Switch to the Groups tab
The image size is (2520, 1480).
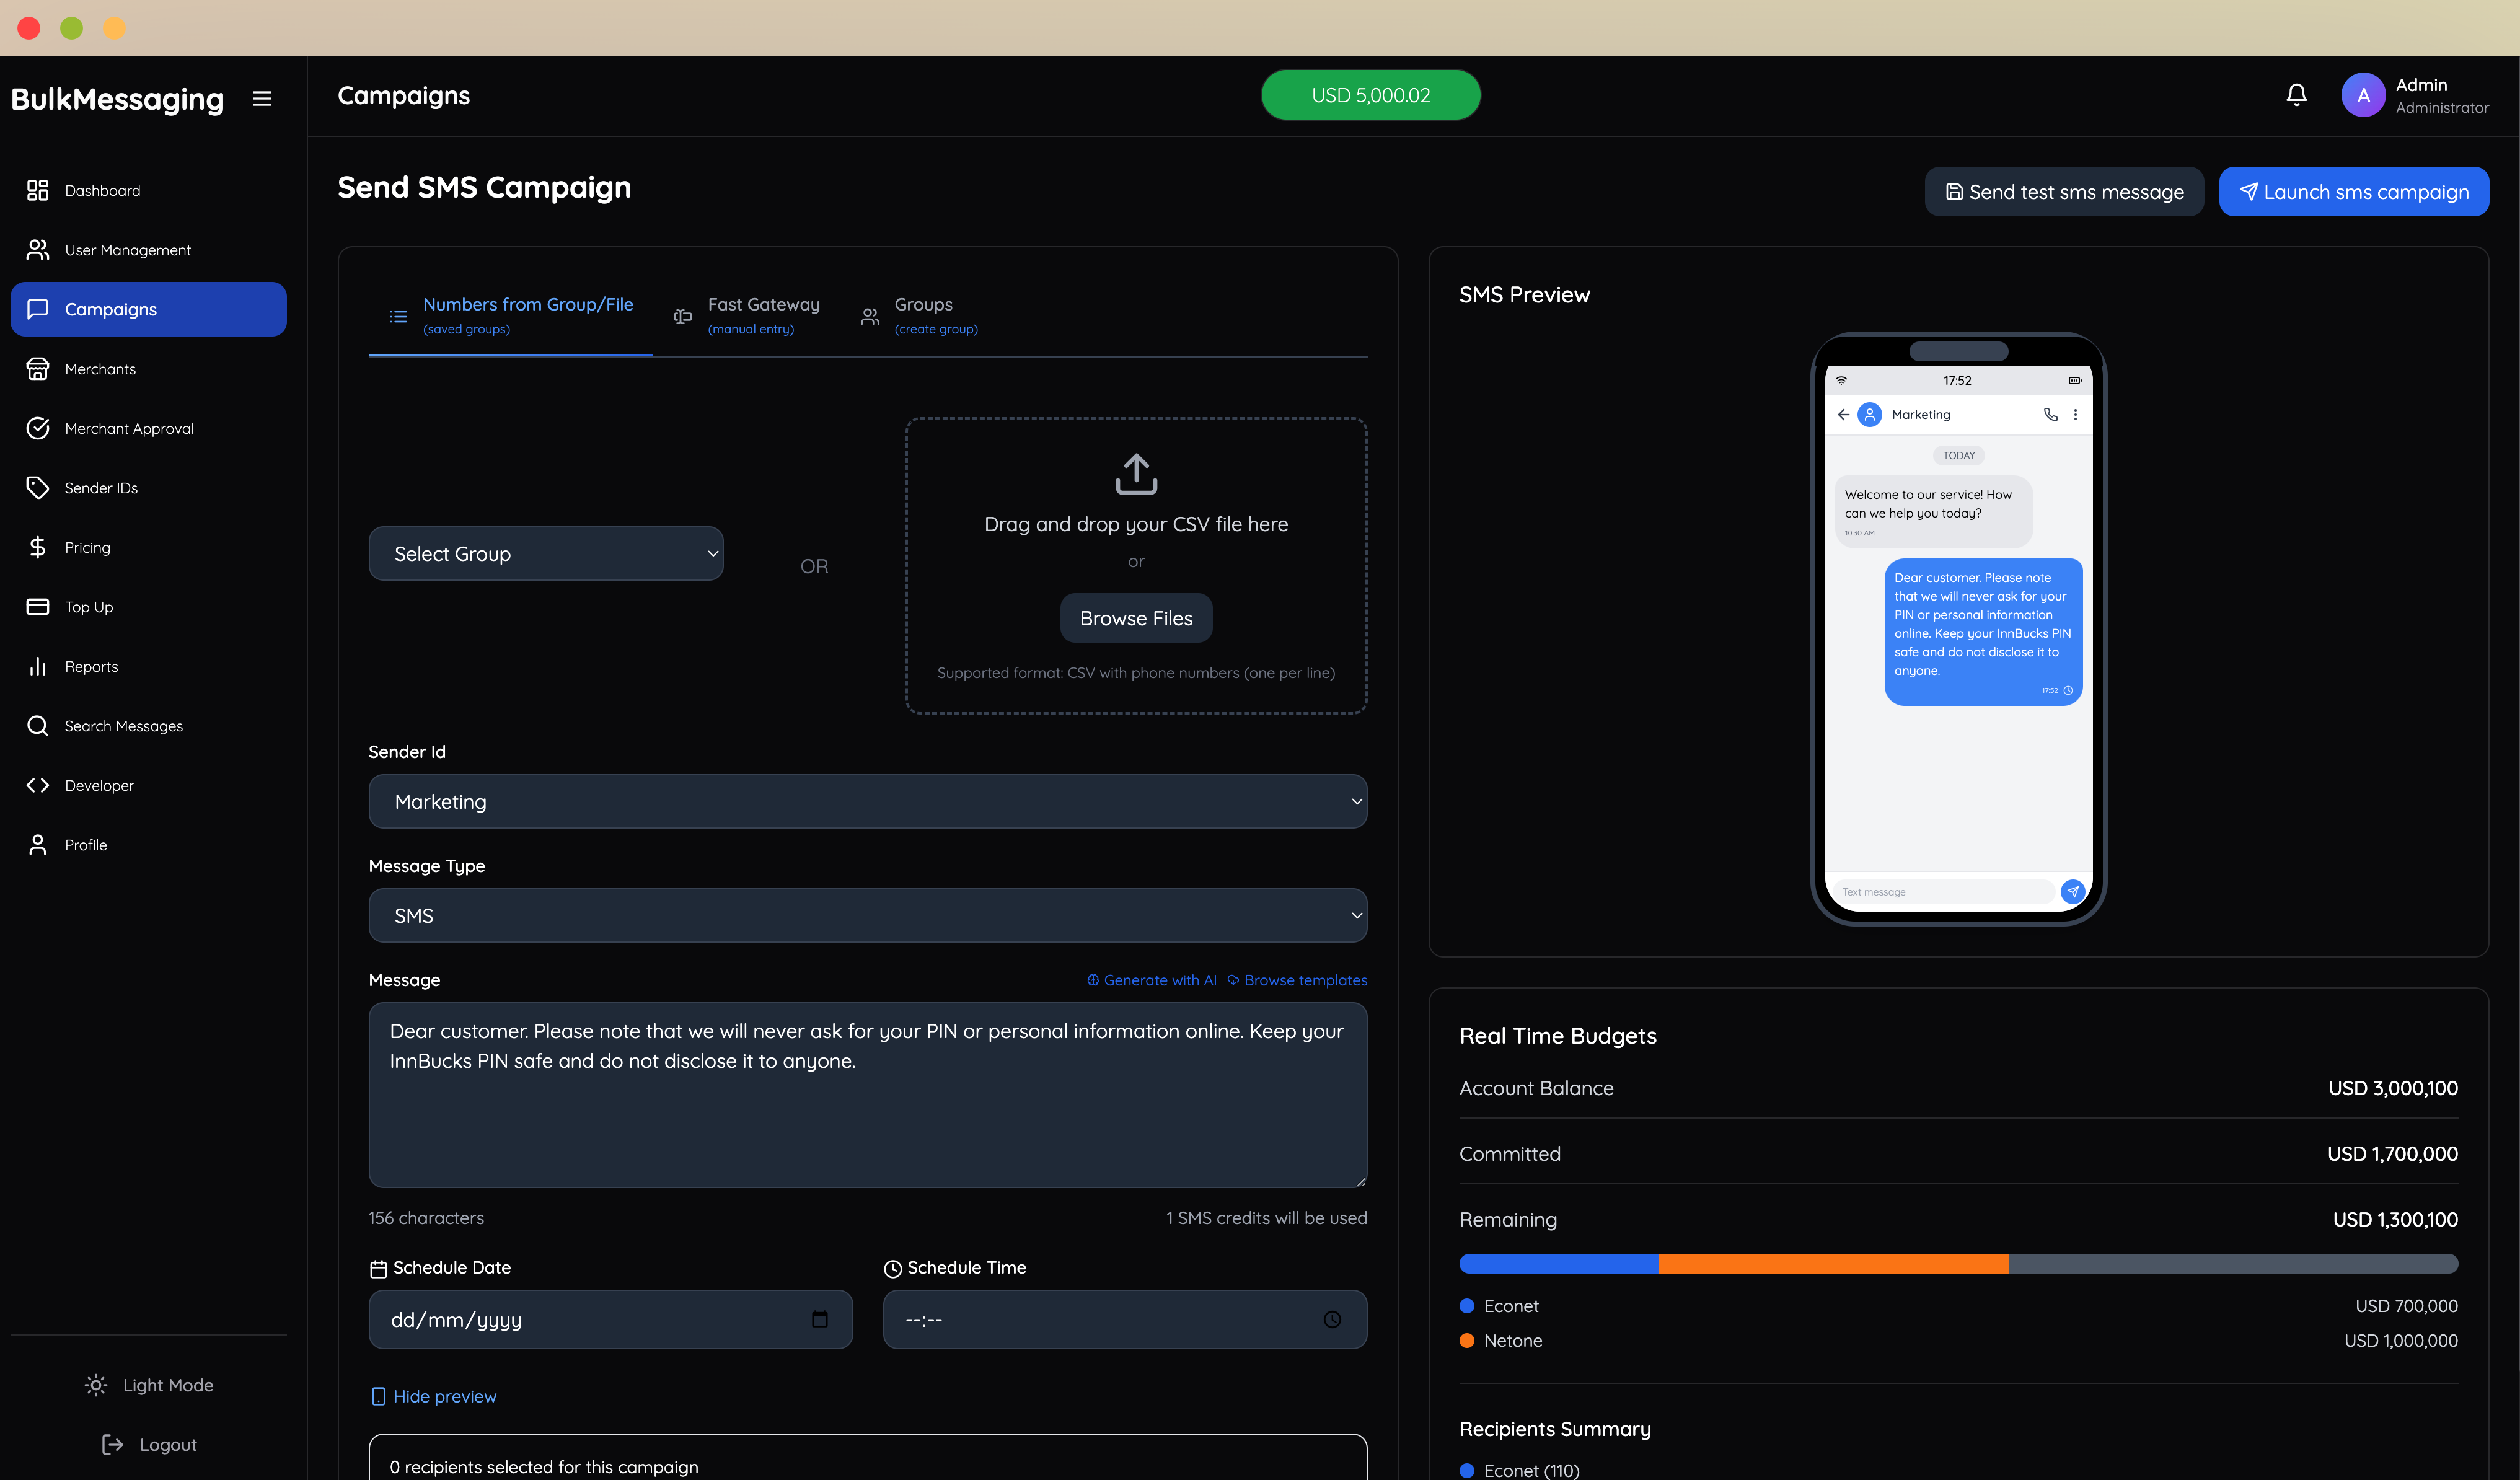[x=922, y=315]
